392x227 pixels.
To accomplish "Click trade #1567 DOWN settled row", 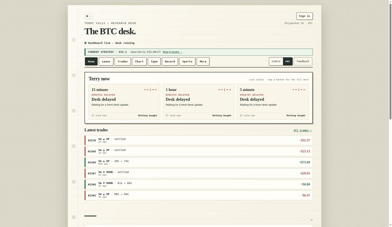I will pyautogui.click(x=199, y=174).
